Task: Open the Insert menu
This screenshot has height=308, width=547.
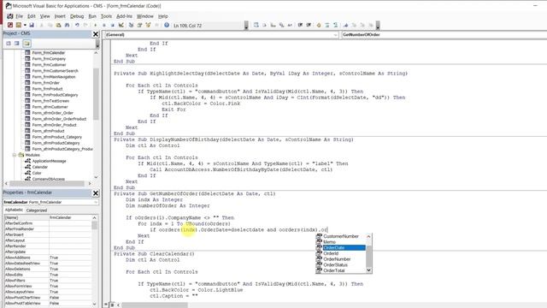Action: 60,16
